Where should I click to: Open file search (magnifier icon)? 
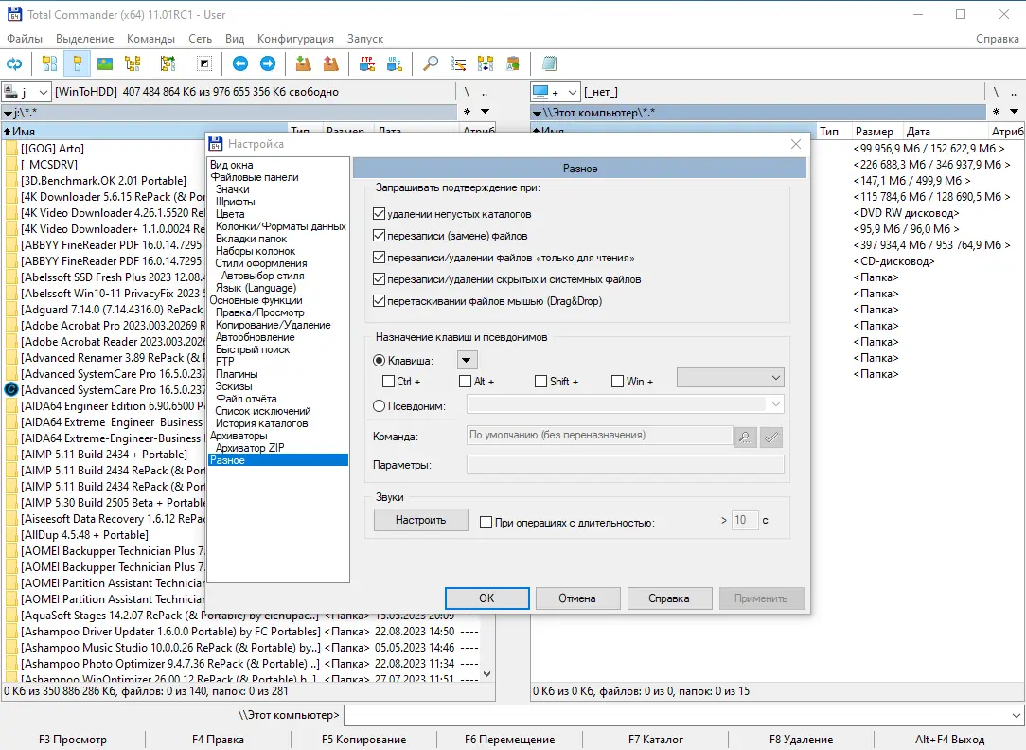(x=430, y=63)
